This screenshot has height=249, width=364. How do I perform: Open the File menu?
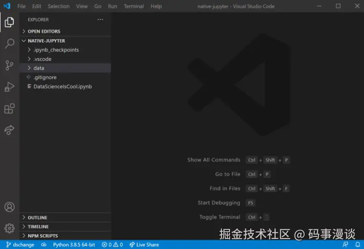22,6
